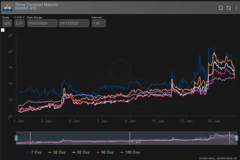Click the Skew Constant Maturity title
The height and width of the screenshot is (160, 240).
click(37, 5)
